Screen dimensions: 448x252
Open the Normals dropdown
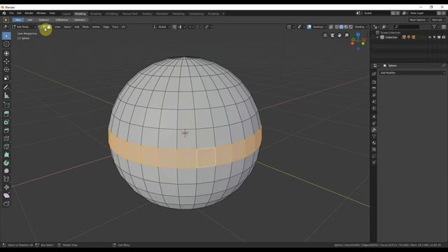[x=438, y=20]
